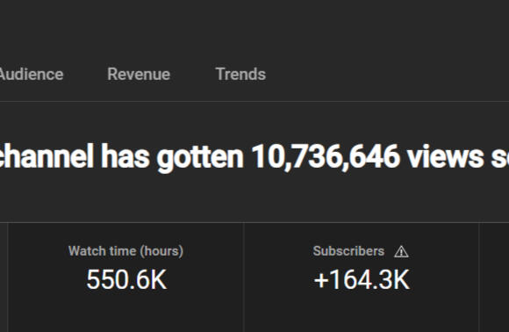Image resolution: width=509 pixels, height=332 pixels.
Task: Click the 10,736,646 views number in headline
Action: (x=326, y=157)
